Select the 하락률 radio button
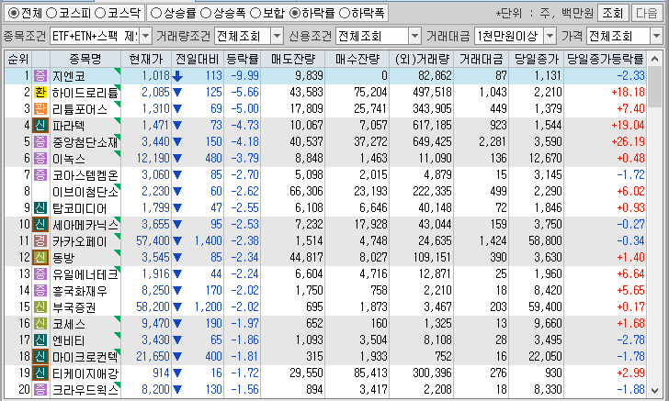Image resolution: width=669 pixels, height=401 pixels. (295, 13)
